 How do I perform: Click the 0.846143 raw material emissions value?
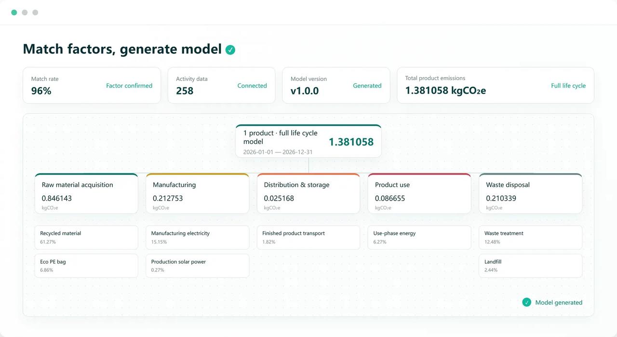pyautogui.click(x=57, y=198)
